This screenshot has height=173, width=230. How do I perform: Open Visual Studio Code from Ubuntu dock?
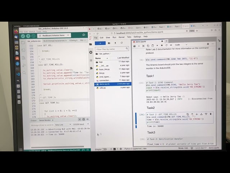click(x=18, y=74)
